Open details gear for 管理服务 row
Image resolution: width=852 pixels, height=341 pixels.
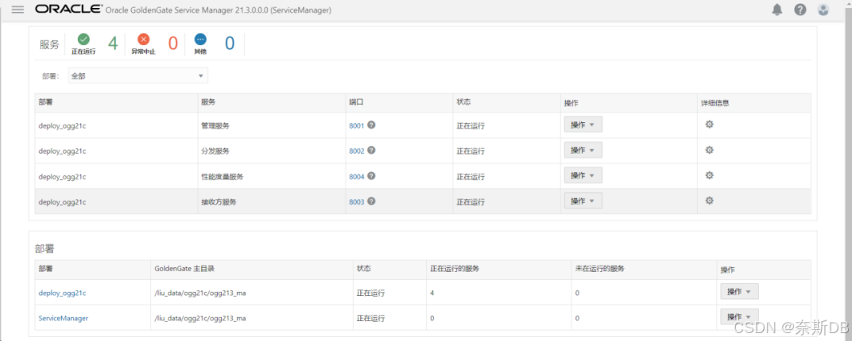709,125
